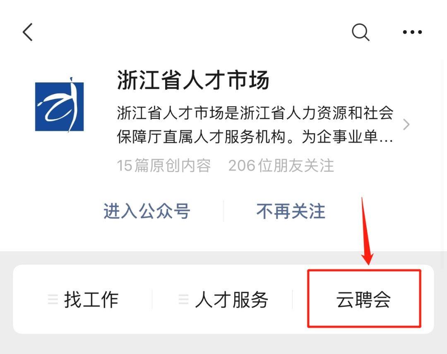Tap the divider between 进入公众号 and 不再关注
The height and width of the screenshot is (354, 447).
point(223,211)
